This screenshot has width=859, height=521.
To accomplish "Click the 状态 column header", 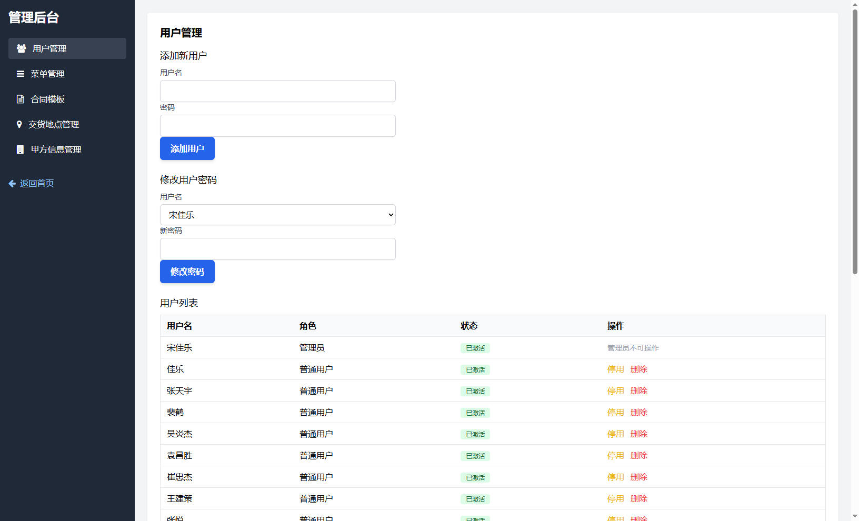I will pyautogui.click(x=469, y=326).
